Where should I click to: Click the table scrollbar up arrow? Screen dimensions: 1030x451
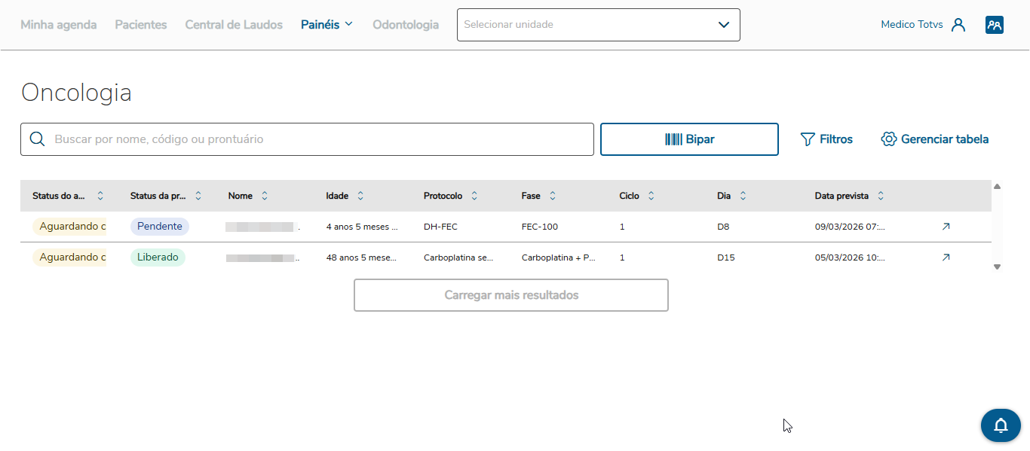tap(997, 186)
